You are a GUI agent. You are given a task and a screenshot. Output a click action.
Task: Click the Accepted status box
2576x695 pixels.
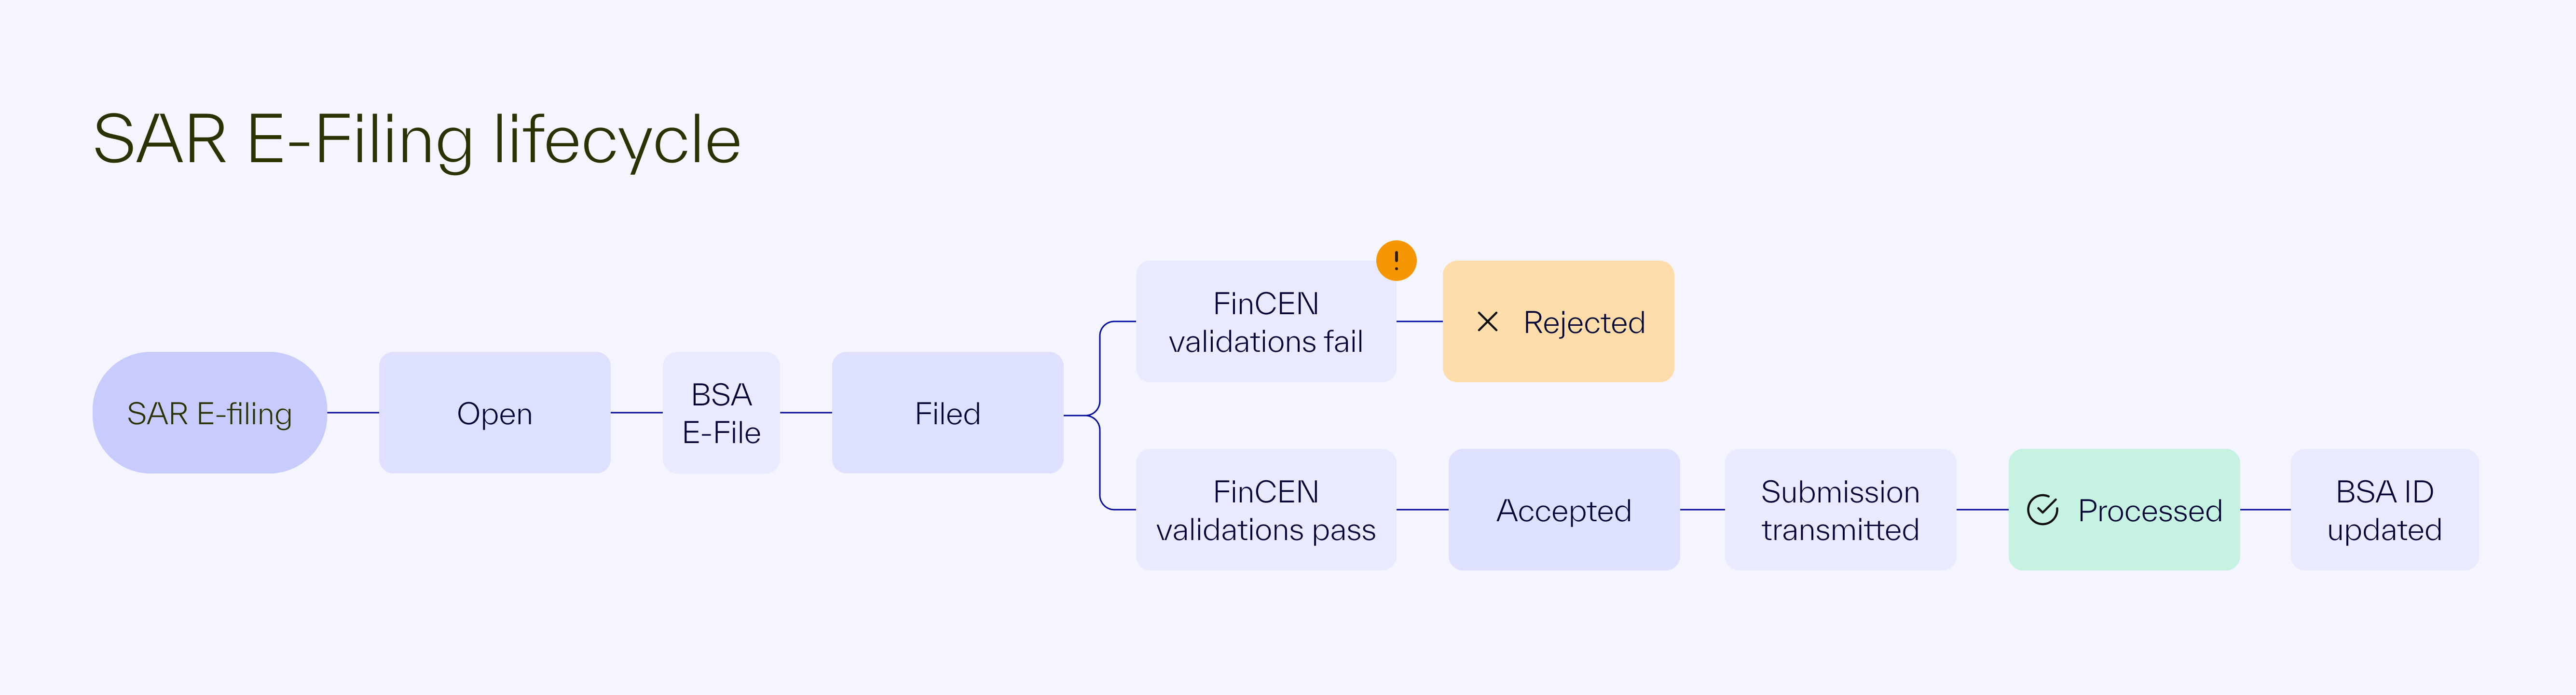[x=1564, y=510]
